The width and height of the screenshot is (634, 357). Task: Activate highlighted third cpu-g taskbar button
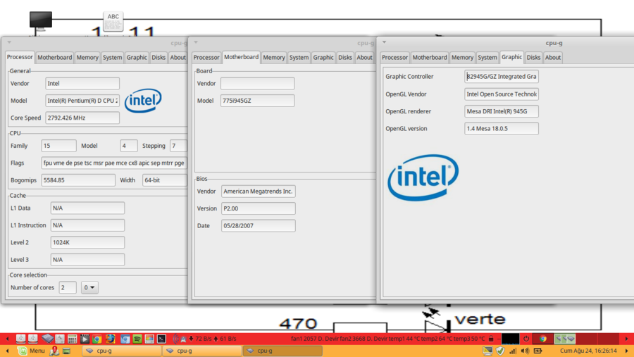click(282, 351)
